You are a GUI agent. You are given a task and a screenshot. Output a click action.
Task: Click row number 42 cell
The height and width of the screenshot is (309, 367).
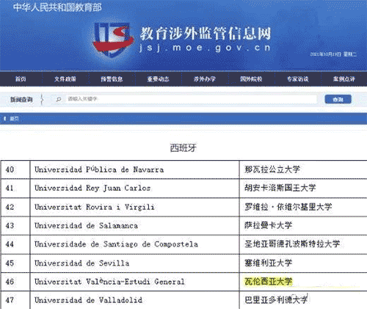[15, 207]
